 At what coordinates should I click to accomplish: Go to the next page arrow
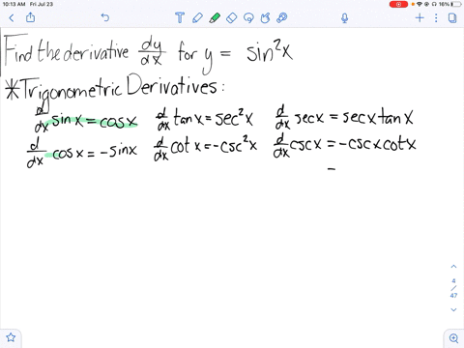pos(453,309)
